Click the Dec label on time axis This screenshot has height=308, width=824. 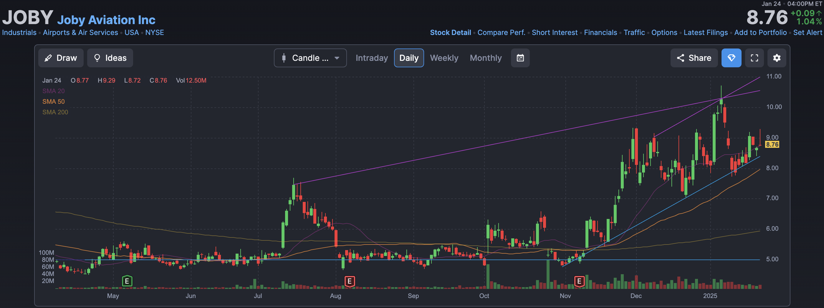coord(636,296)
